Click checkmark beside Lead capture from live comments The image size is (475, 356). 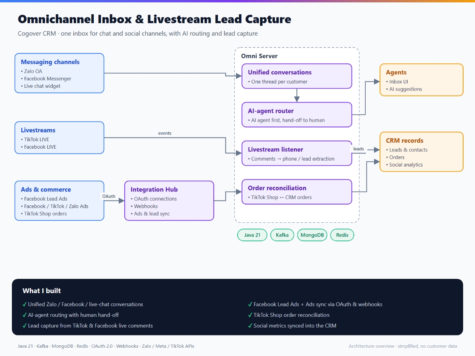click(25, 326)
